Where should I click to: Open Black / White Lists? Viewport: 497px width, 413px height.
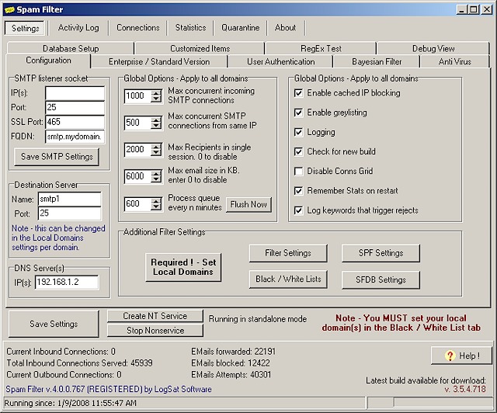click(288, 279)
